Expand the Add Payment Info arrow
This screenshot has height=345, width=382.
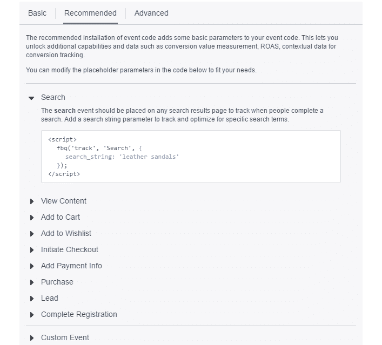coord(32,266)
